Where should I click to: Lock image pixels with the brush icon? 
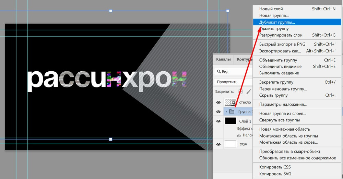point(248,92)
